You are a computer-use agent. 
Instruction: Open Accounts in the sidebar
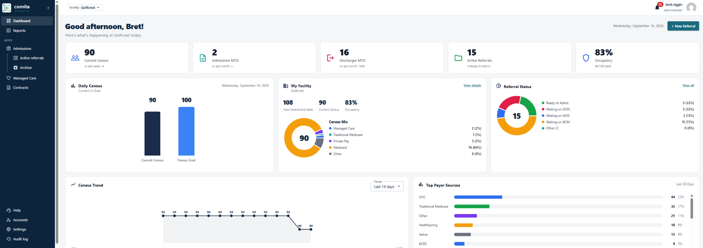pos(27,220)
